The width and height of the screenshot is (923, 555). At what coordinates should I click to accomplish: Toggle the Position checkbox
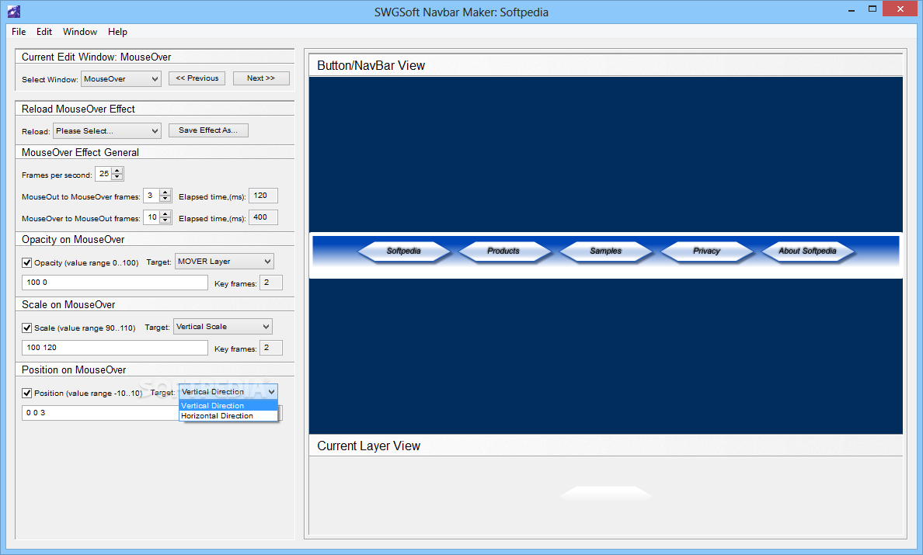[x=26, y=394]
